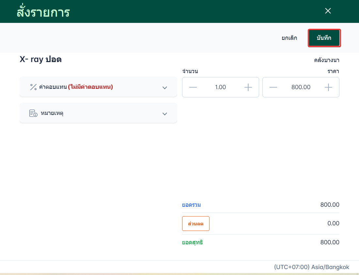The height and width of the screenshot is (275, 359).
Task: Decrease quantity with minus under จำนวน
Action: coord(193,87)
